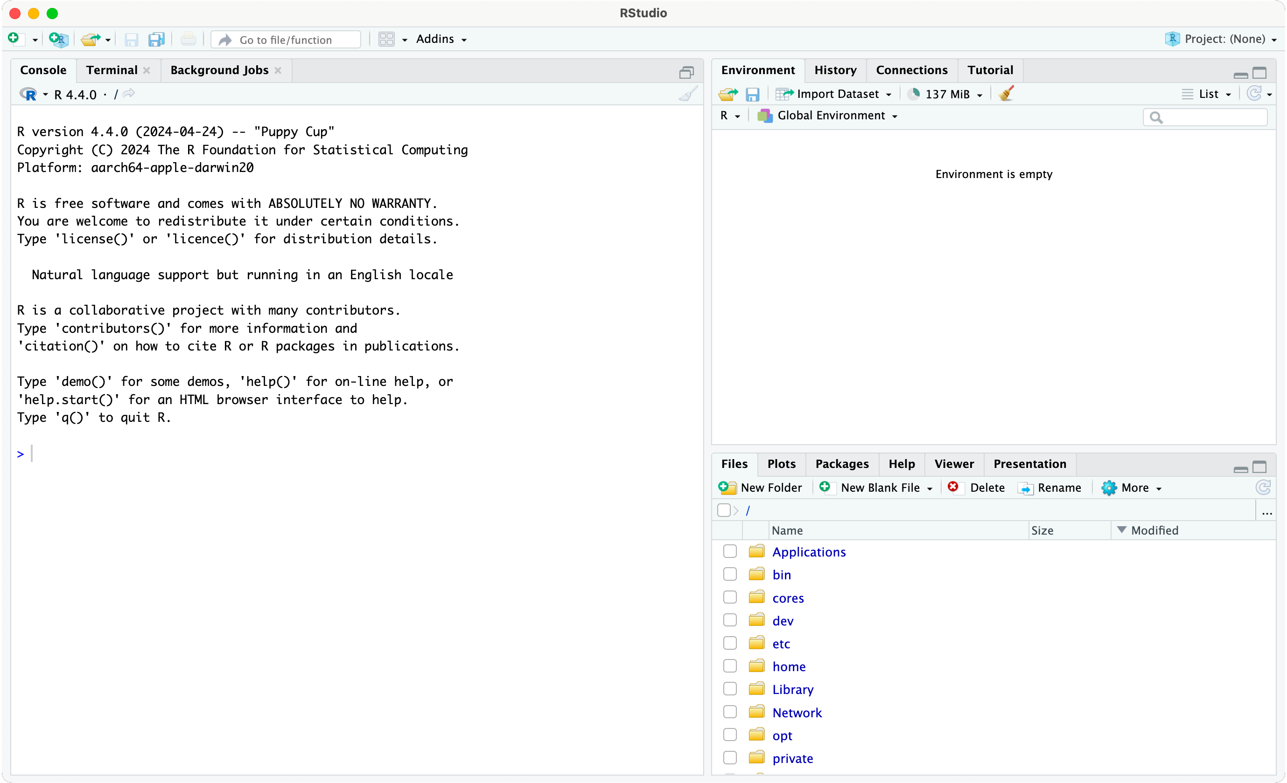This screenshot has height=783, width=1287.
Task: Click the Create a Project icon
Action: (x=58, y=39)
